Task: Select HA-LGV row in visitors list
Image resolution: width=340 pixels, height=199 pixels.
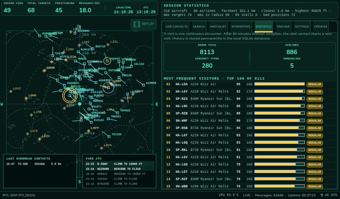Action: coord(249,157)
